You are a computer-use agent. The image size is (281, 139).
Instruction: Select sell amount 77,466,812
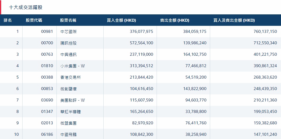pos(196,66)
